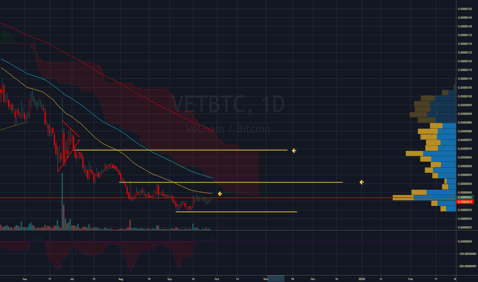The height and width of the screenshot is (282, 478).
Task: Click the 0.00000090 price axis label
Action: pyautogui.click(x=465, y=114)
